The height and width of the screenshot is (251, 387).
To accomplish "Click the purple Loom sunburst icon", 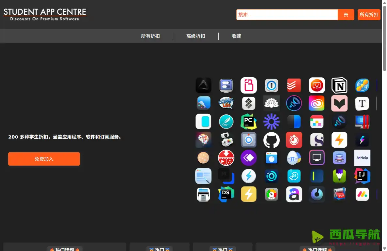I will click(x=271, y=122).
